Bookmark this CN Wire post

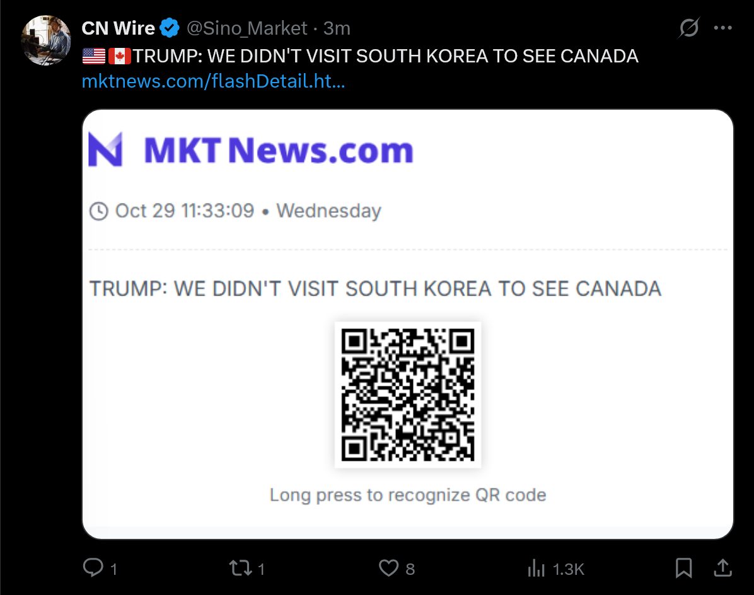pos(683,568)
